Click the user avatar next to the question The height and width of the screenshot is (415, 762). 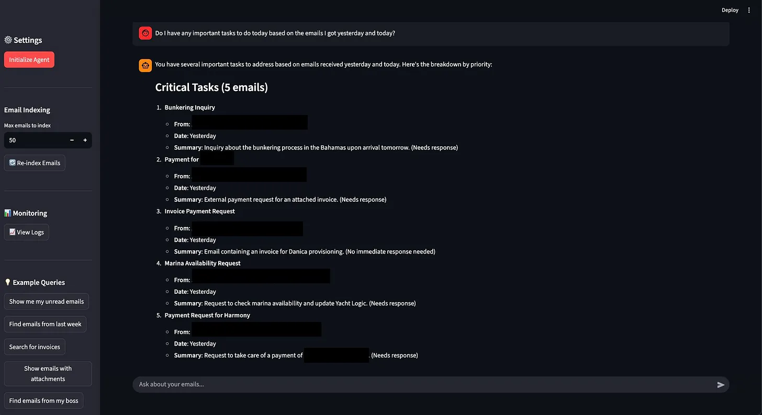[x=145, y=33]
